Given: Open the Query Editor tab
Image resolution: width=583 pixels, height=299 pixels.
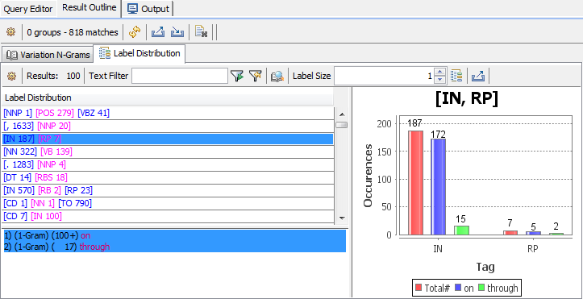Looking at the screenshot, I should tap(28, 9).
